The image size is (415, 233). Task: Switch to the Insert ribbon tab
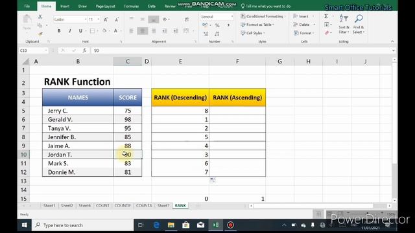pyautogui.click(x=65, y=6)
